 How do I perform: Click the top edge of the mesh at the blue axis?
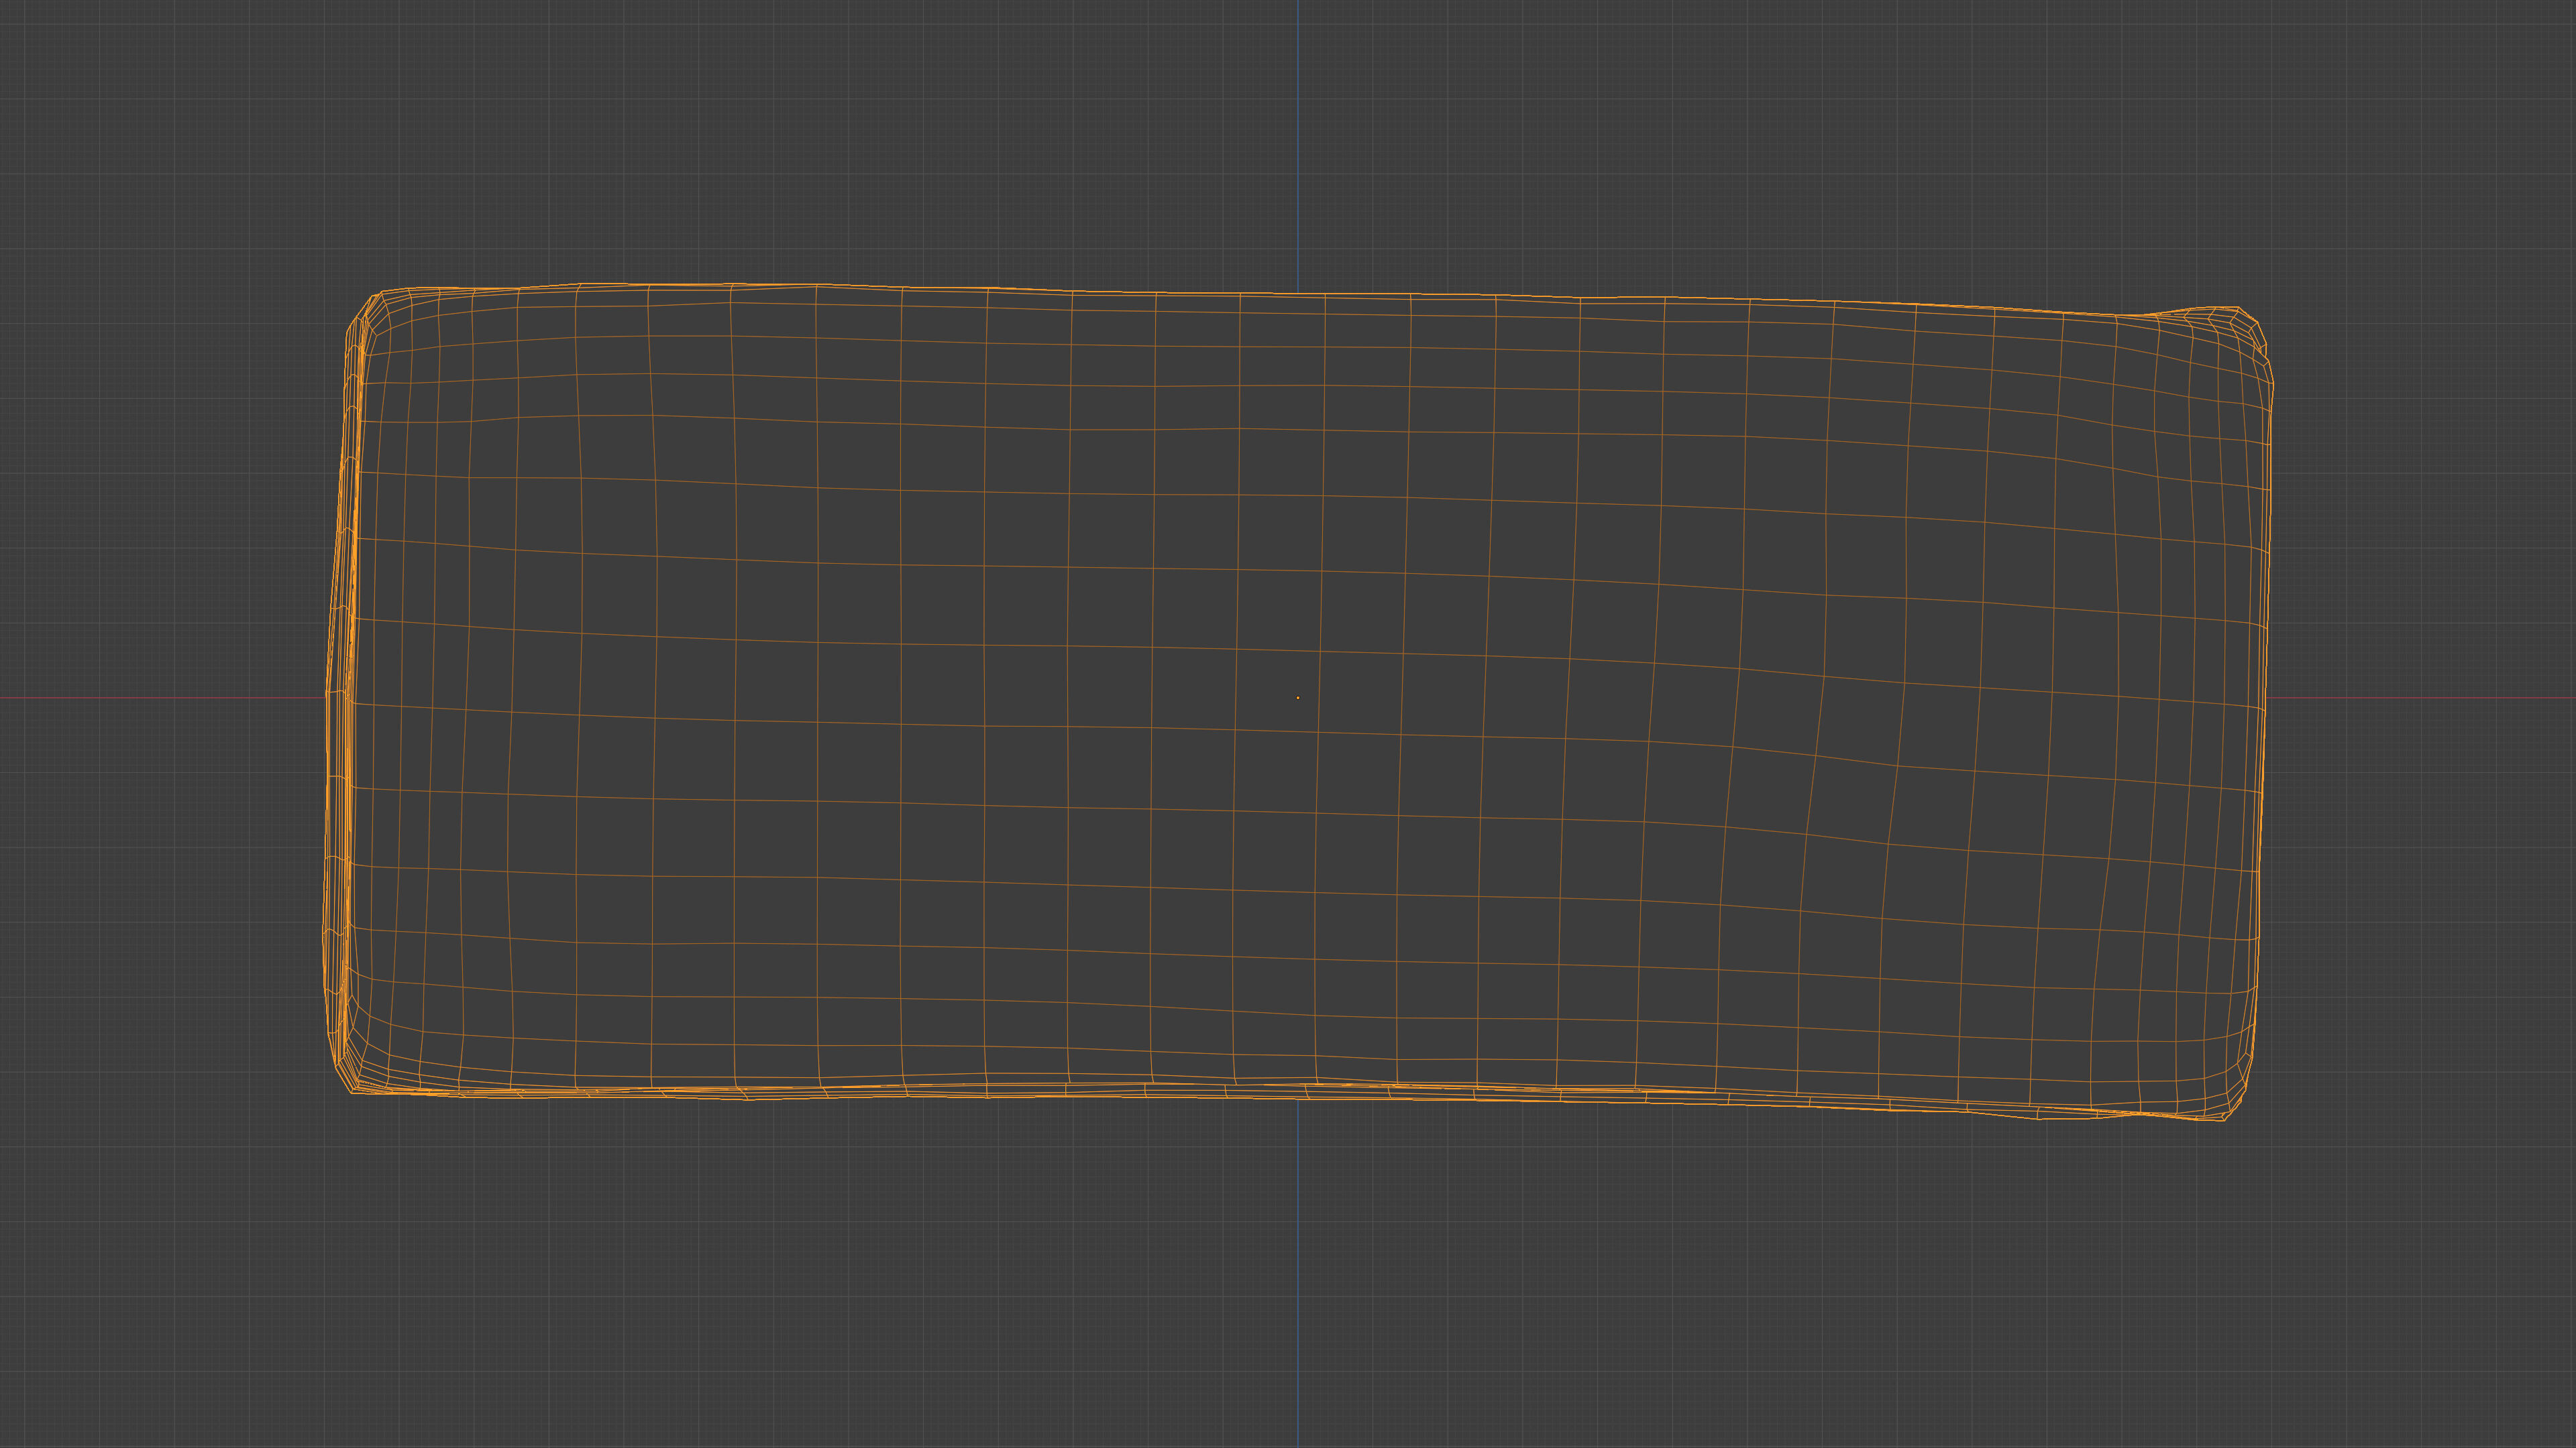[x=1298, y=294]
